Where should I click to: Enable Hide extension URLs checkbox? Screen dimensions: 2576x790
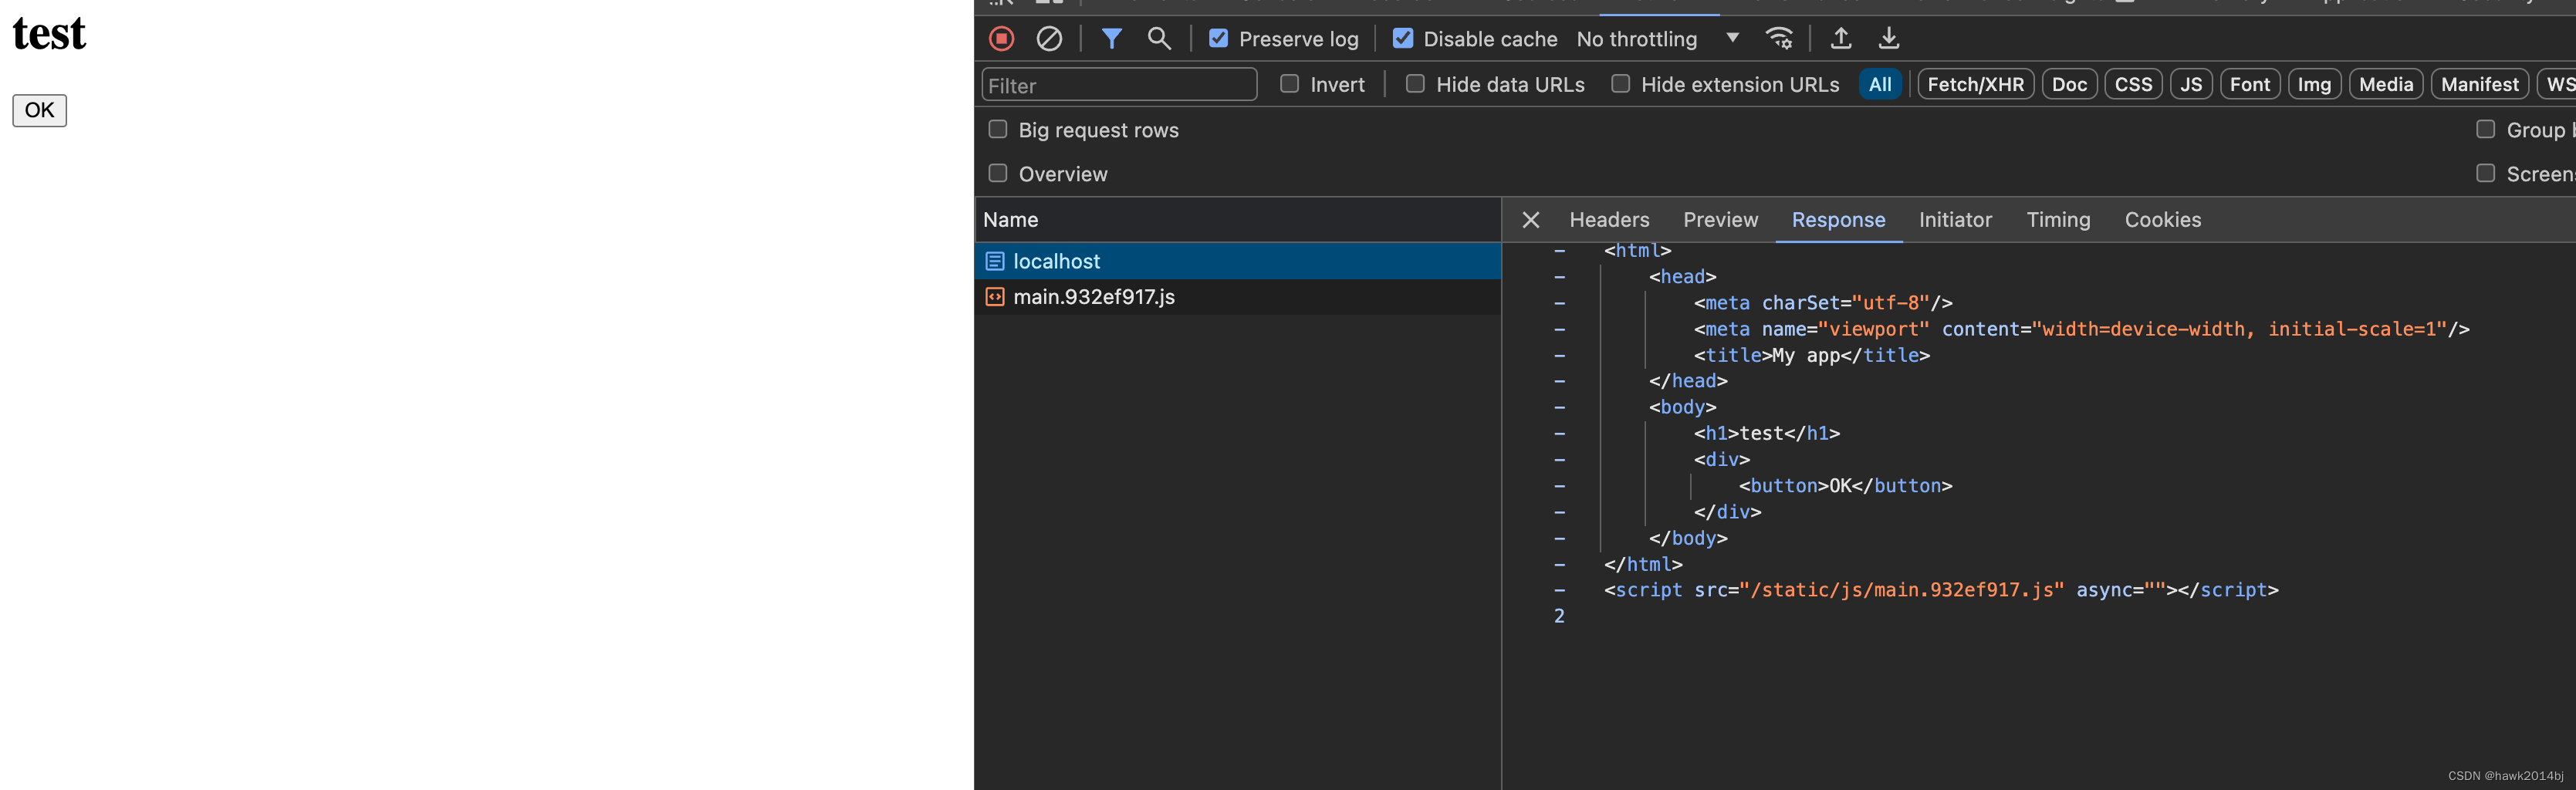[x=1620, y=84]
